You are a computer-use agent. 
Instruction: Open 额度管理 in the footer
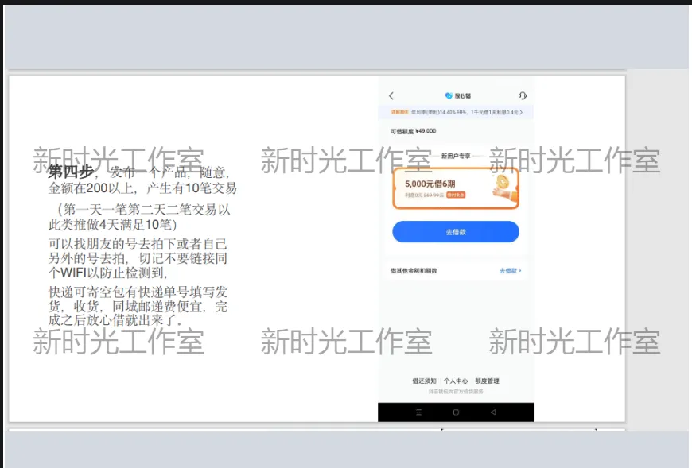pos(487,381)
